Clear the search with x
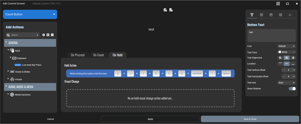301x124 pixels. click(x=37, y=35)
